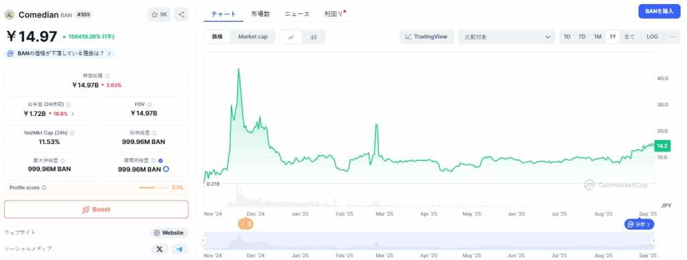Open the Telegram social link

[180, 249]
